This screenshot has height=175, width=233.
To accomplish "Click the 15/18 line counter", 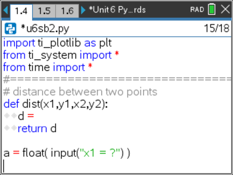I will click(x=216, y=28).
